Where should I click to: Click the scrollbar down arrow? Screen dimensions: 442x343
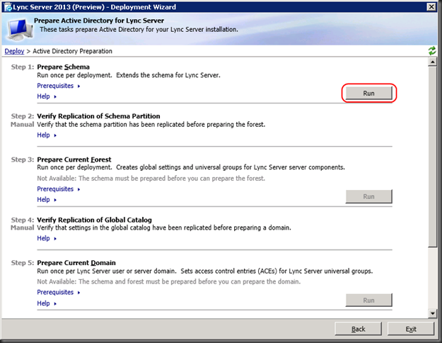(432, 313)
